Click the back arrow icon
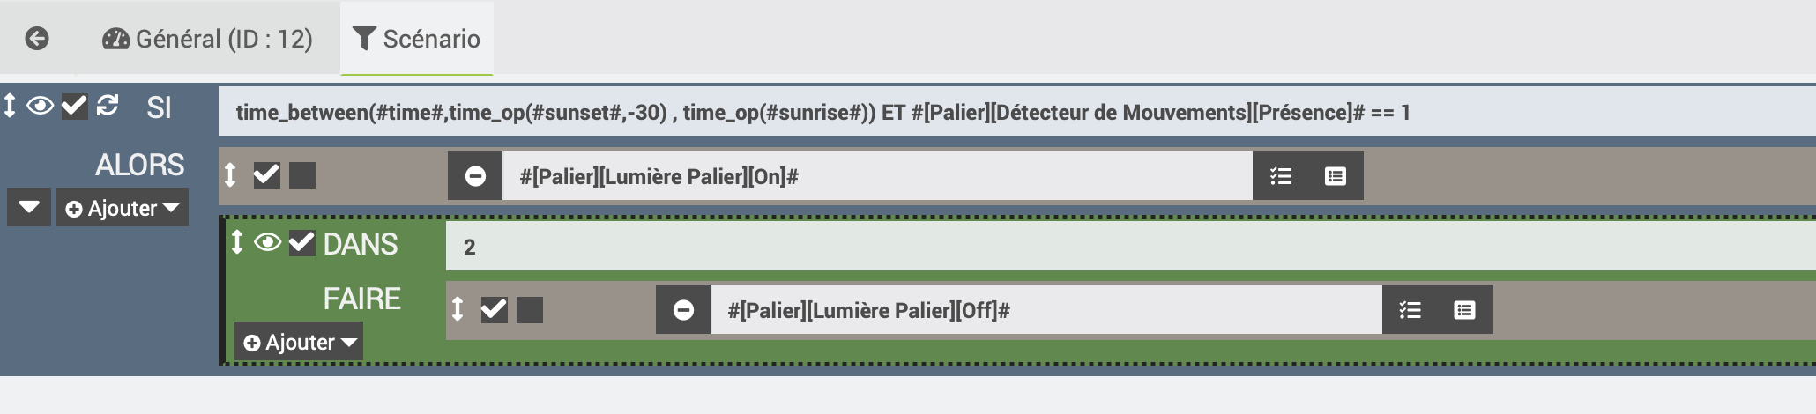The width and height of the screenshot is (1816, 414). [37, 39]
